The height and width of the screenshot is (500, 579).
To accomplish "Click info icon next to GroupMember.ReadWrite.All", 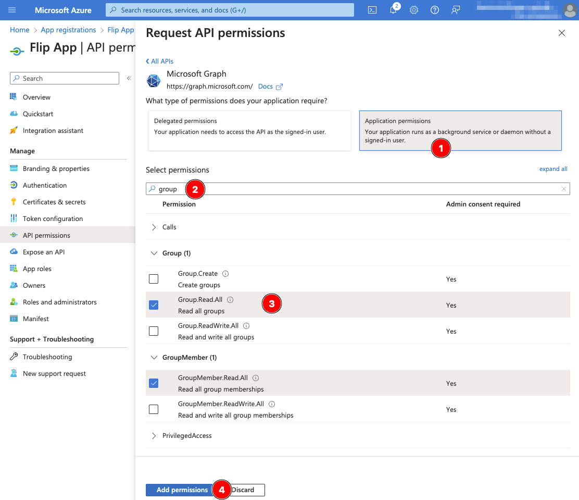I will tap(272, 404).
